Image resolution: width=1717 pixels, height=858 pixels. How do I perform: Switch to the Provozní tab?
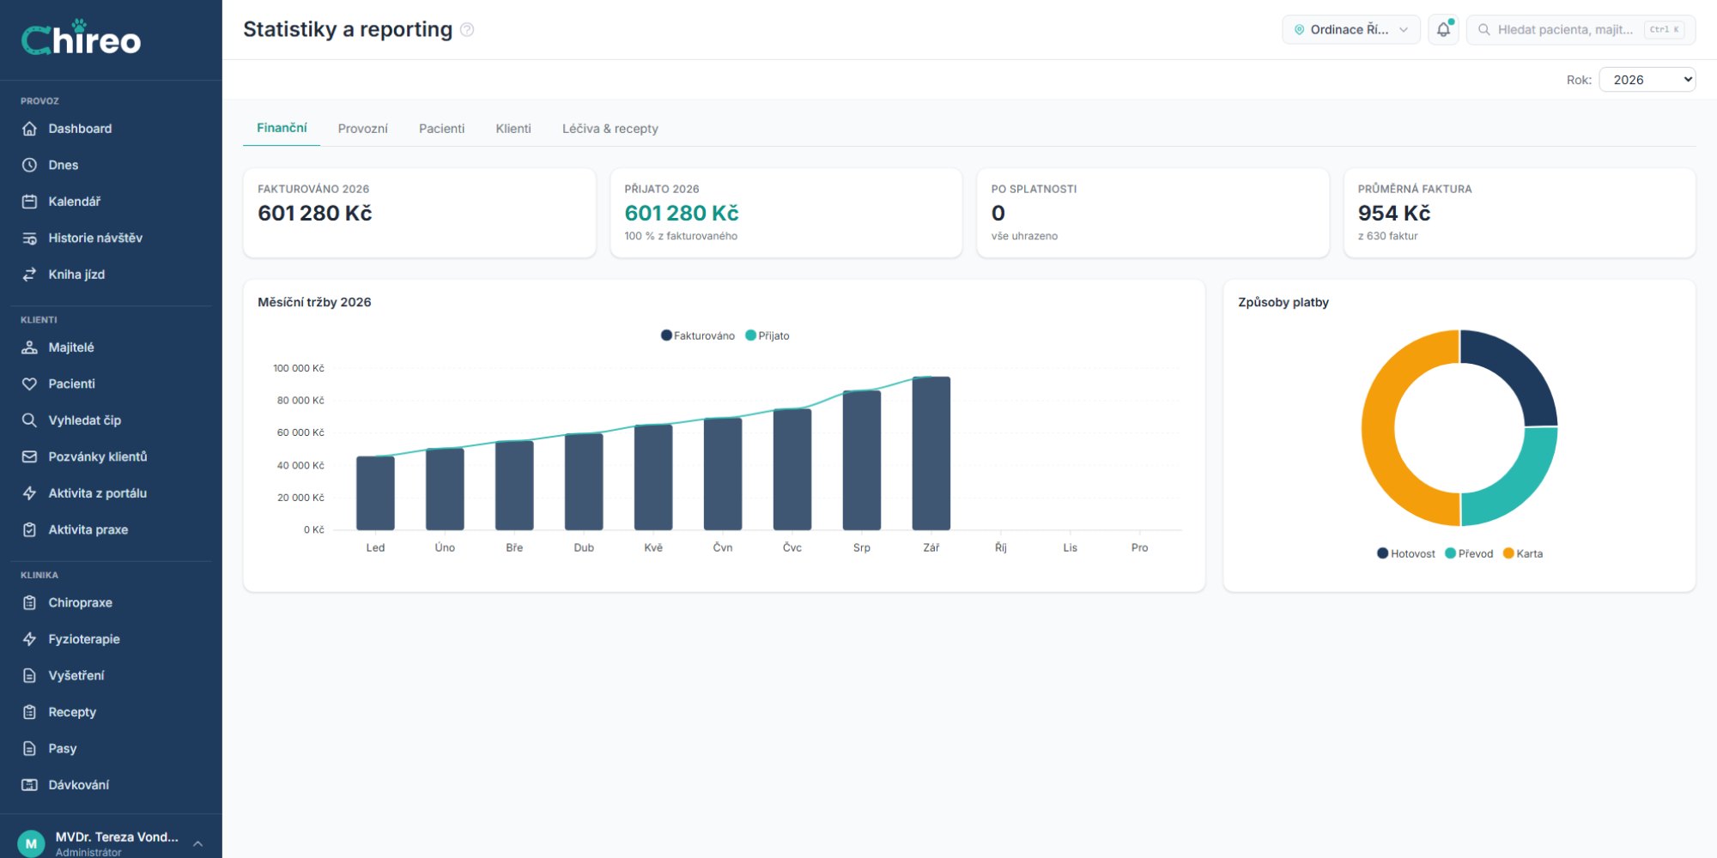[362, 129]
